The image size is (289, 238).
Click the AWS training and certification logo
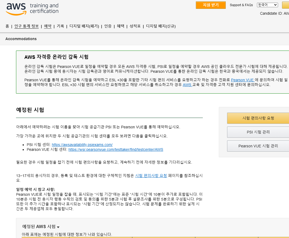(32, 9)
